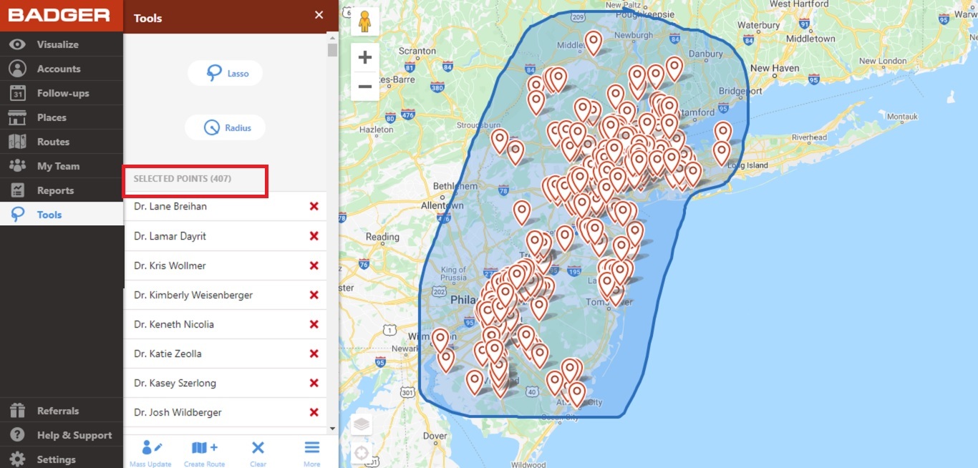Viewport: 978px width, 468px height.
Task: Select Dr. Josh Wildberger row
Action: [x=226, y=412]
